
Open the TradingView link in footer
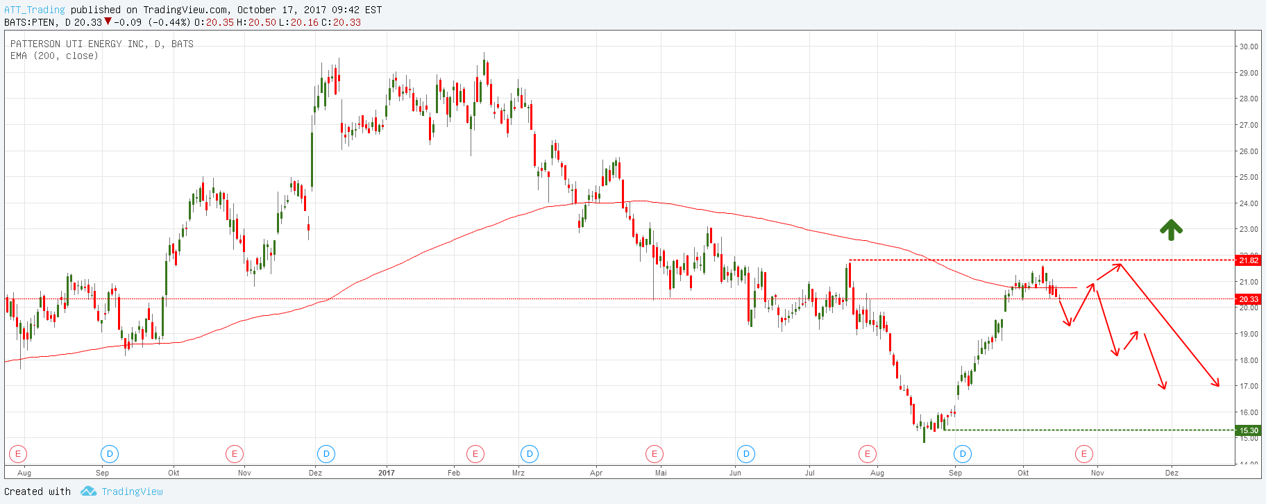point(132,492)
